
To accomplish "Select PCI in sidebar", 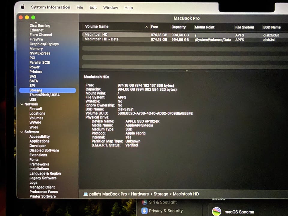I will [x=32, y=58].
